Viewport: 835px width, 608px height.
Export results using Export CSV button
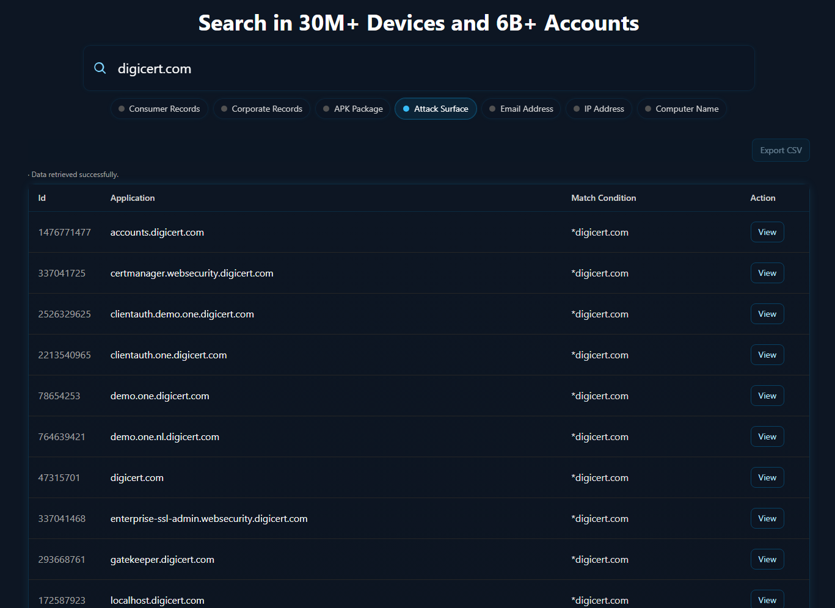(781, 150)
